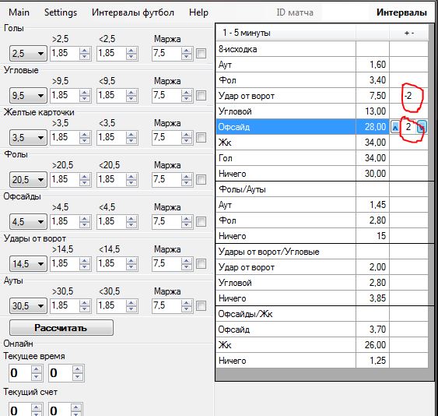Open the Офсайды total dropdown 4,5
Screen dimensions: 438x416
28,221
